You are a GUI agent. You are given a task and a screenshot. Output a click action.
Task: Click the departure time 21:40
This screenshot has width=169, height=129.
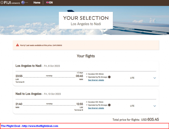(19, 104)
